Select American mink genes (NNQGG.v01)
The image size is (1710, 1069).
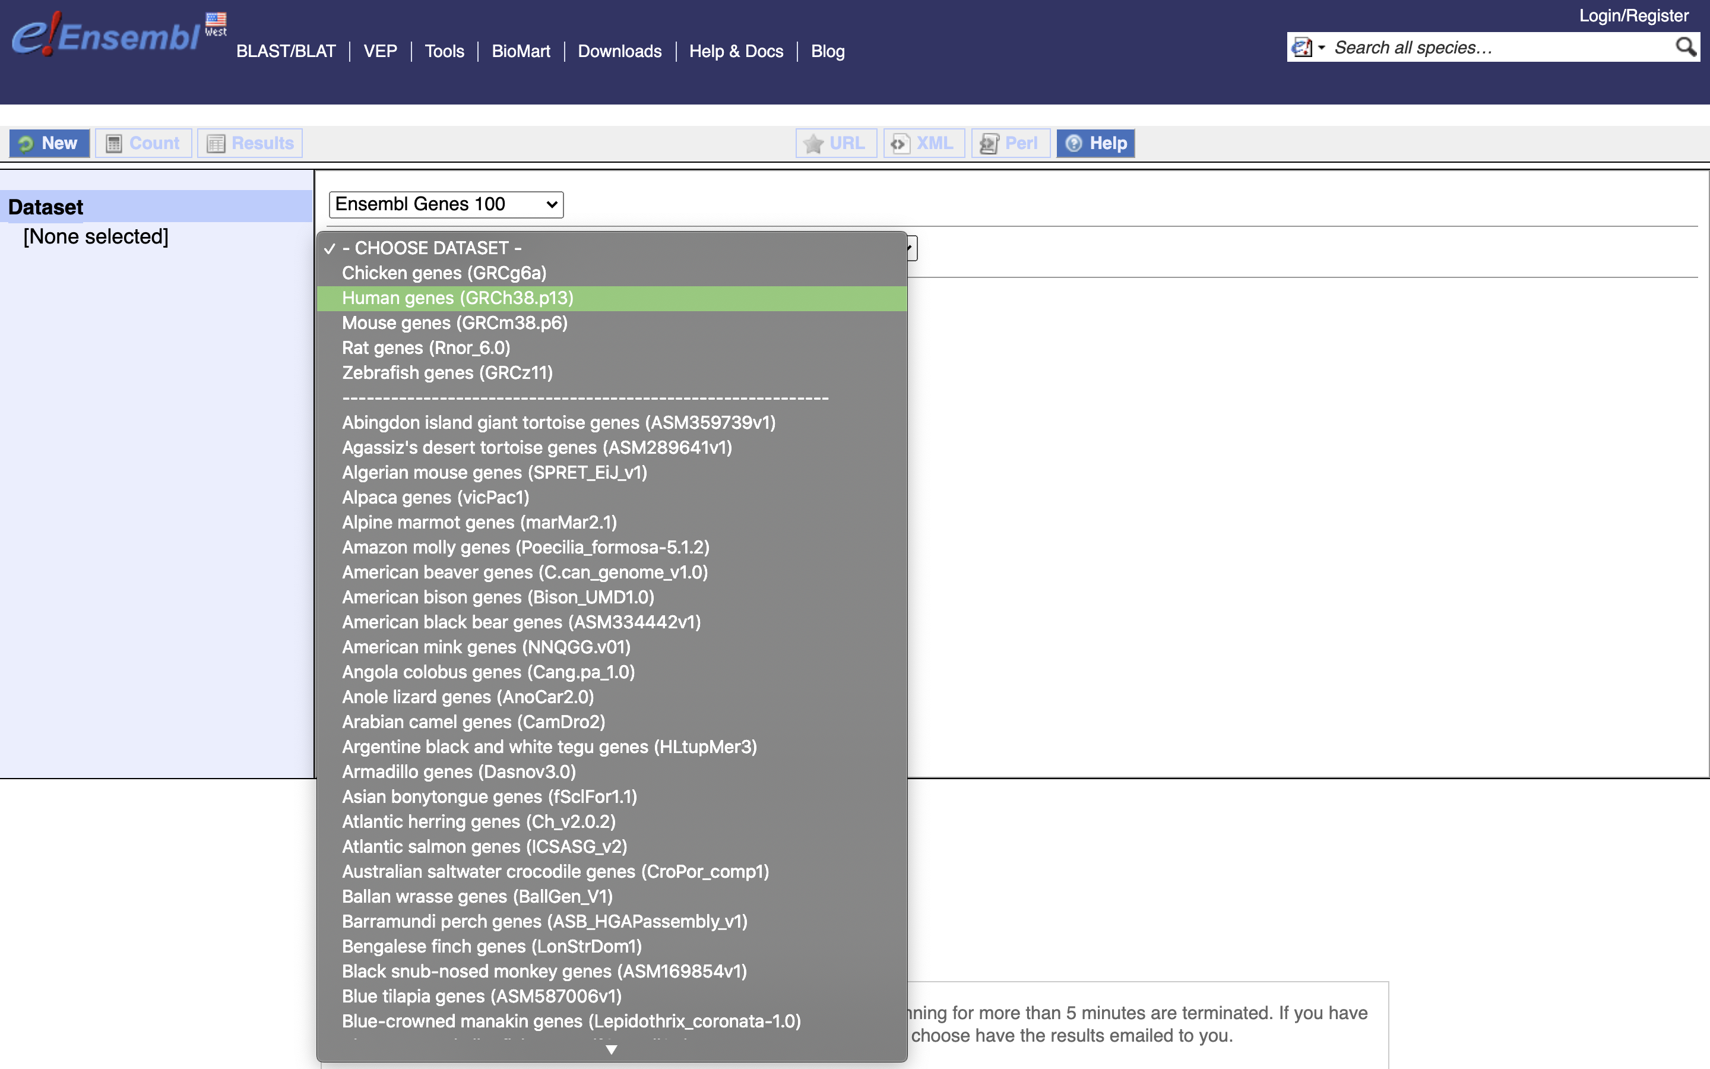[612, 647]
